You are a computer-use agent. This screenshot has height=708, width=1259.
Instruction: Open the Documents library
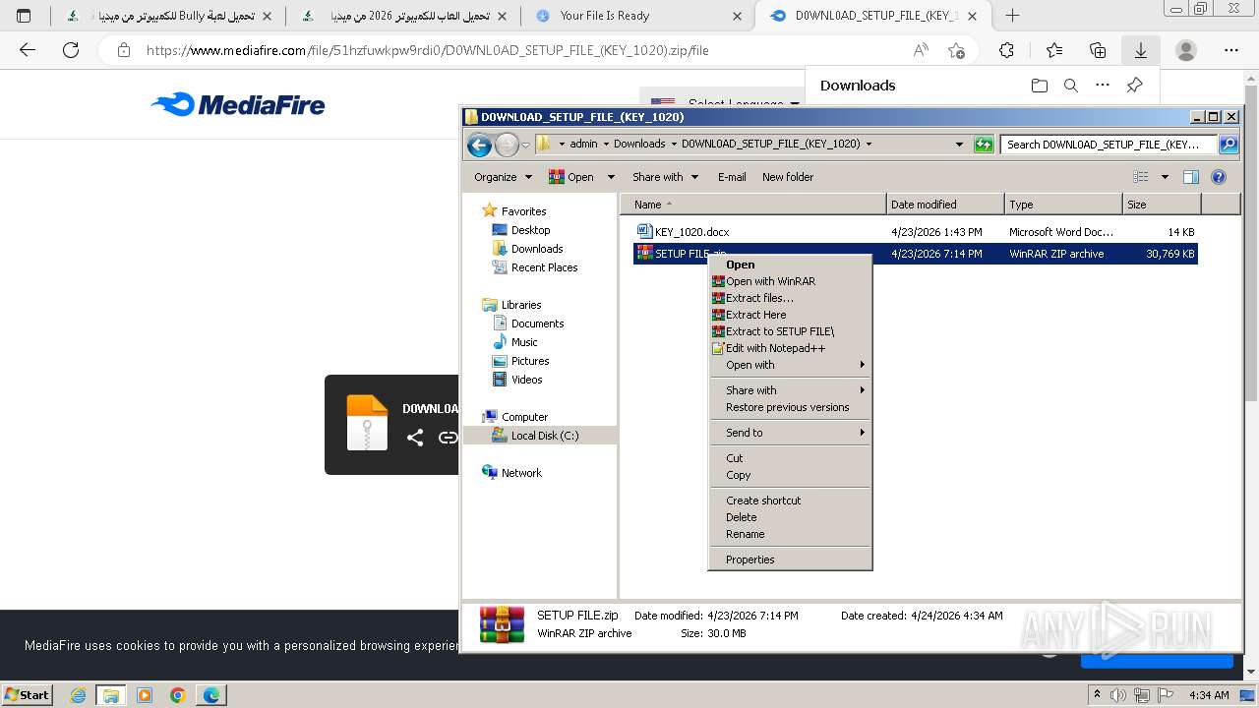click(537, 324)
